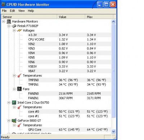Select the FANIN0 fan row
The height and width of the screenshot is (140, 144).
pos(69,93)
